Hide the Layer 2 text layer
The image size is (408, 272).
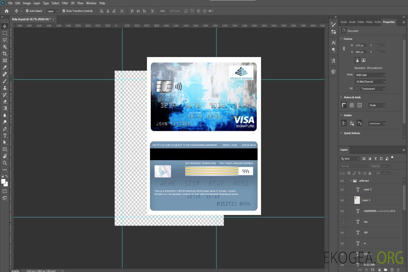(342, 190)
